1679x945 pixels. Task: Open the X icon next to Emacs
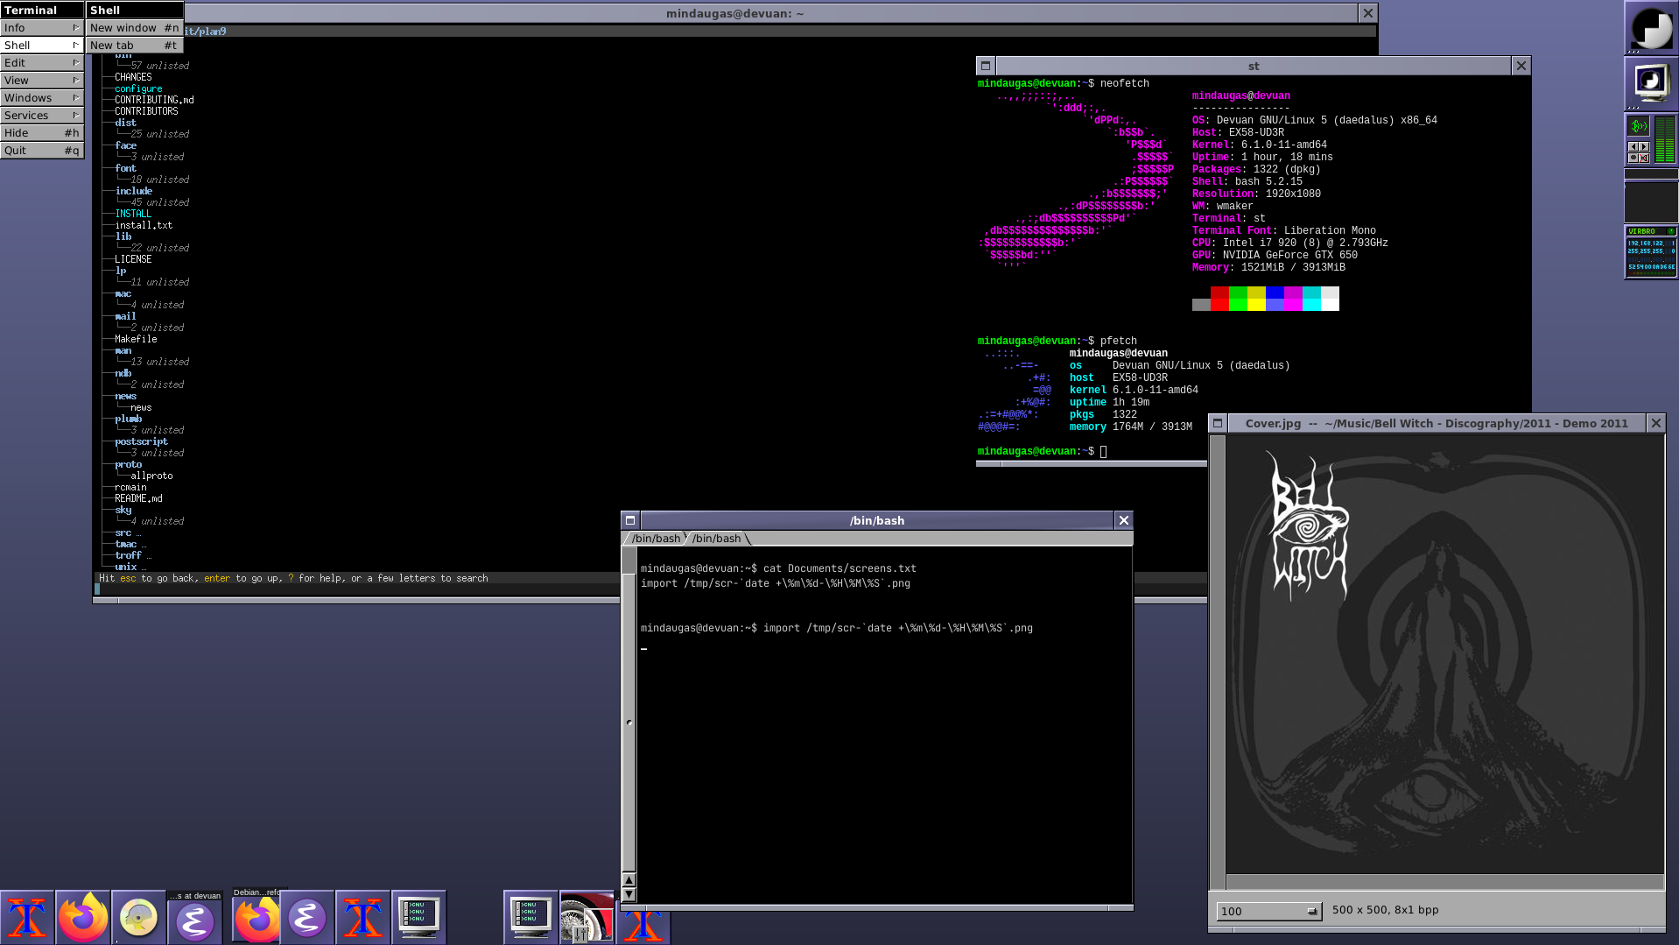[x=363, y=918]
